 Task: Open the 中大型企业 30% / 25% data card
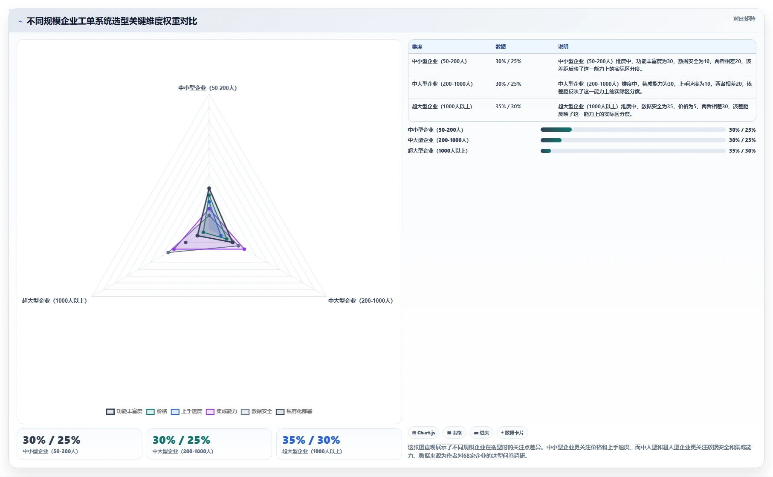tap(209, 444)
